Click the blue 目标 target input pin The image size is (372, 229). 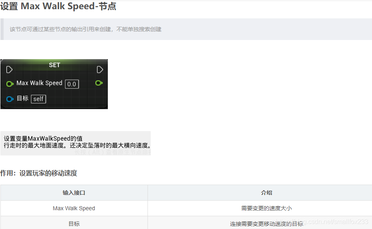(x=10, y=99)
